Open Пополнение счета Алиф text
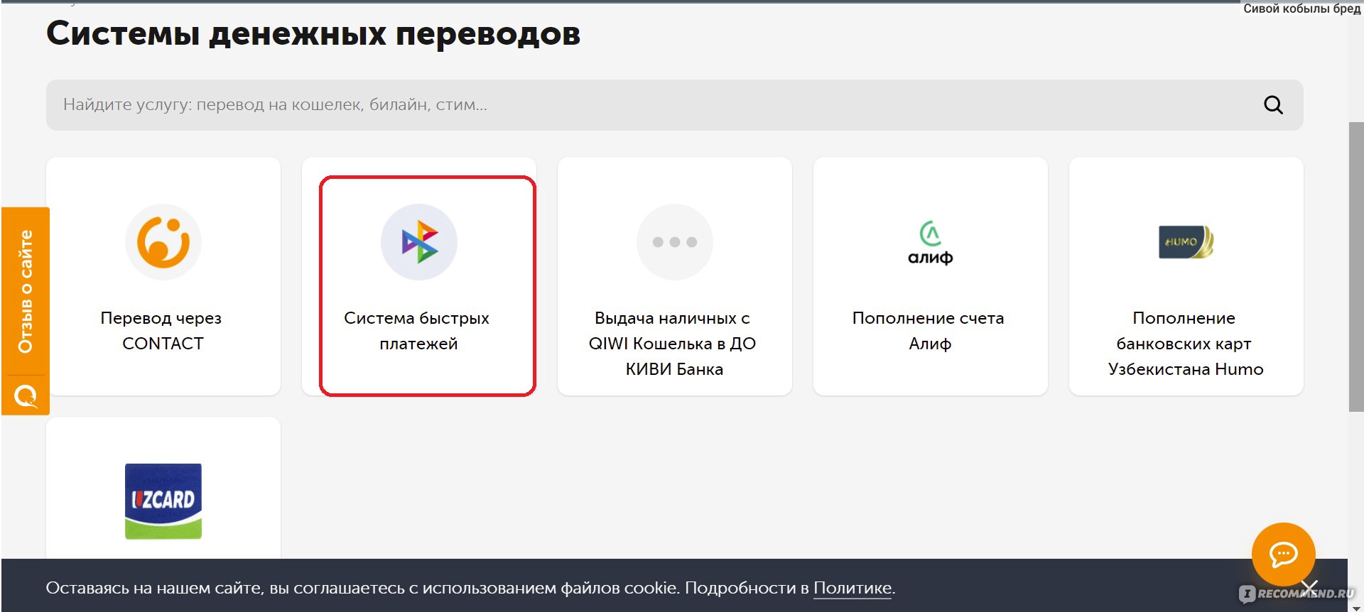The image size is (1364, 612). tap(929, 331)
